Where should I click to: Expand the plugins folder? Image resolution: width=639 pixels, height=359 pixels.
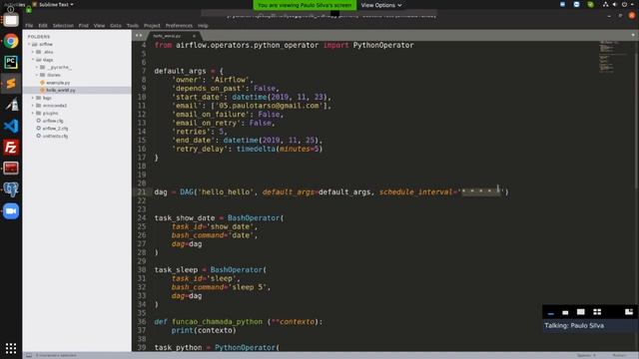(33, 113)
